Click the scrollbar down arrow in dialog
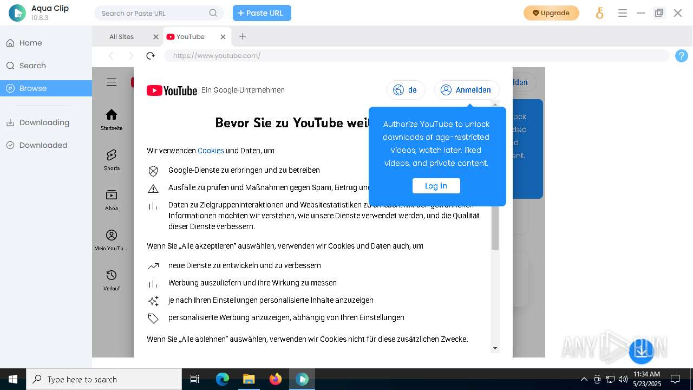Screen dimensions: 693x390 pos(495,348)
